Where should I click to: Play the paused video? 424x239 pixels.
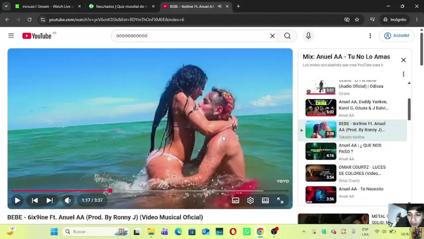pos(18,200)
